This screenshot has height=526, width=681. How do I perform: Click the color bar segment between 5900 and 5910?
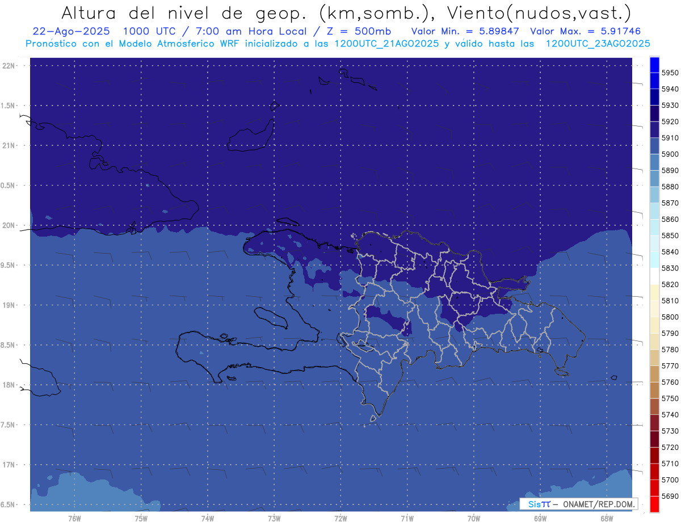tap(654, 146)
